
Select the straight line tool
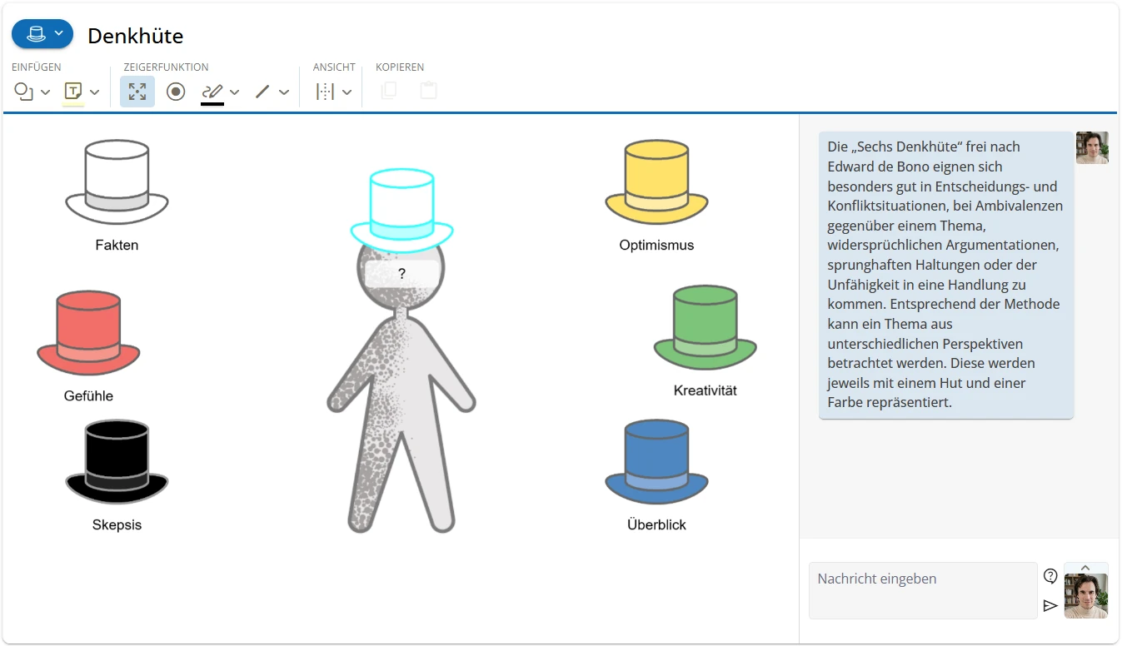coord(263,92)
